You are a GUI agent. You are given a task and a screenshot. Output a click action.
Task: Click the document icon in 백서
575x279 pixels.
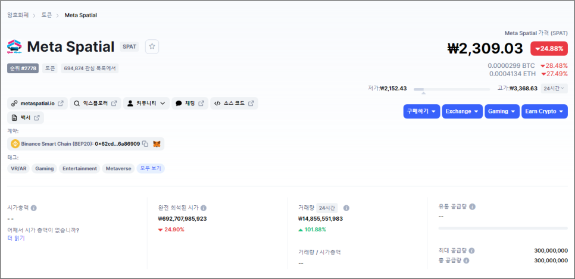(14, 118)
